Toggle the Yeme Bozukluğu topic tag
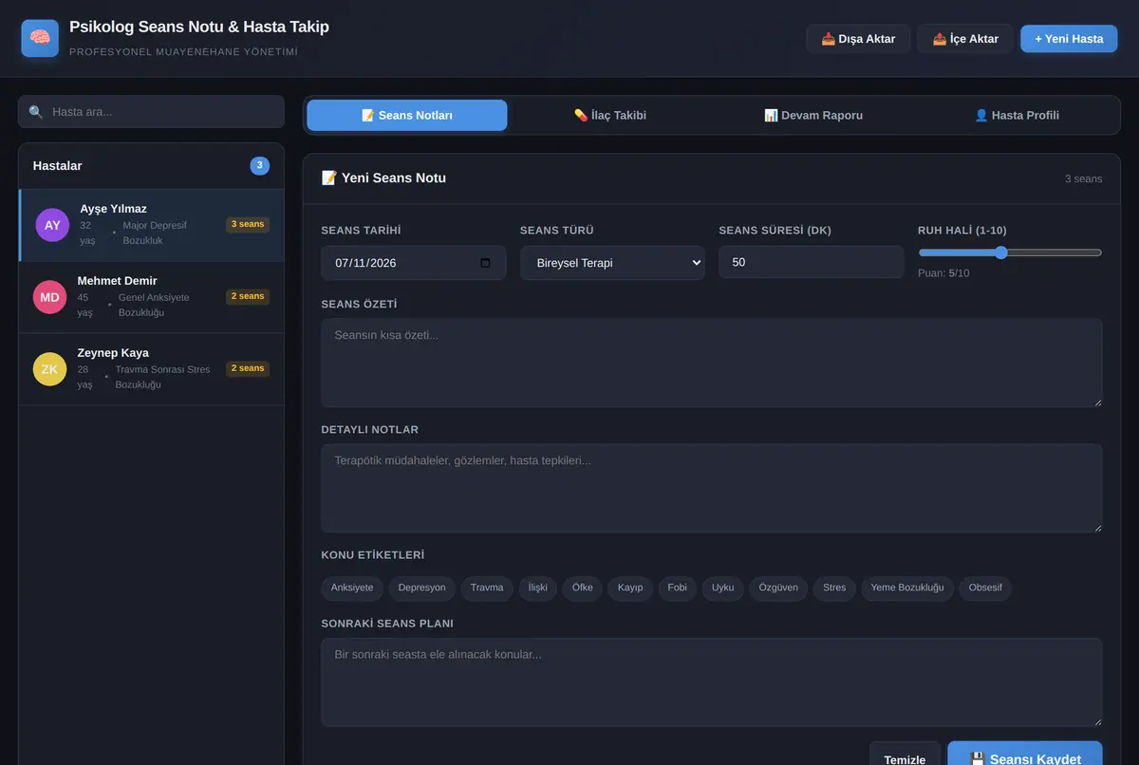This screenshot has height=765, width=1139. point(907,588)
